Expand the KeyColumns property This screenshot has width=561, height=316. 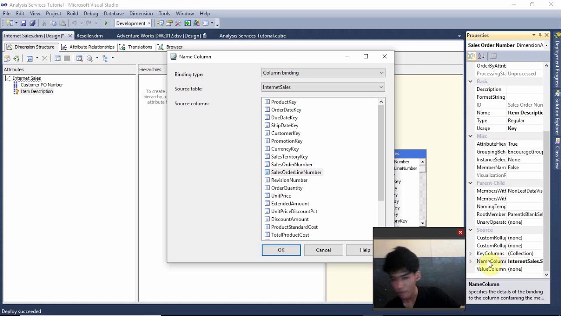470,253
